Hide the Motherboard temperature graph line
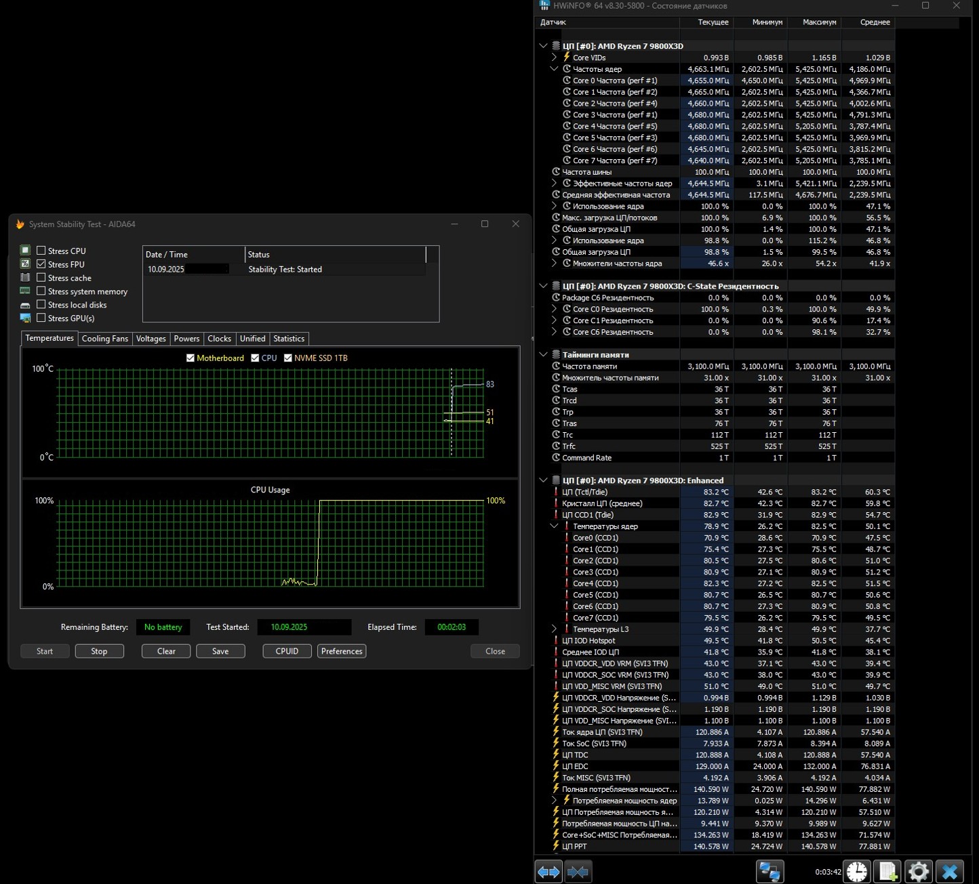The height and width of the screenshot is (884, 979). 191,358
